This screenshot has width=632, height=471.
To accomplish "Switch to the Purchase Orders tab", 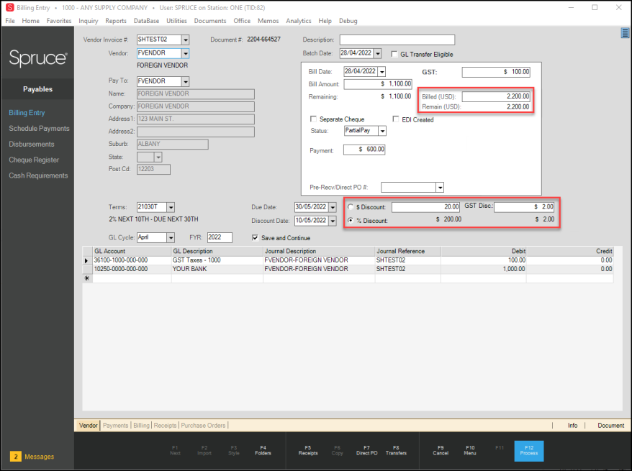I will point(203,426).
